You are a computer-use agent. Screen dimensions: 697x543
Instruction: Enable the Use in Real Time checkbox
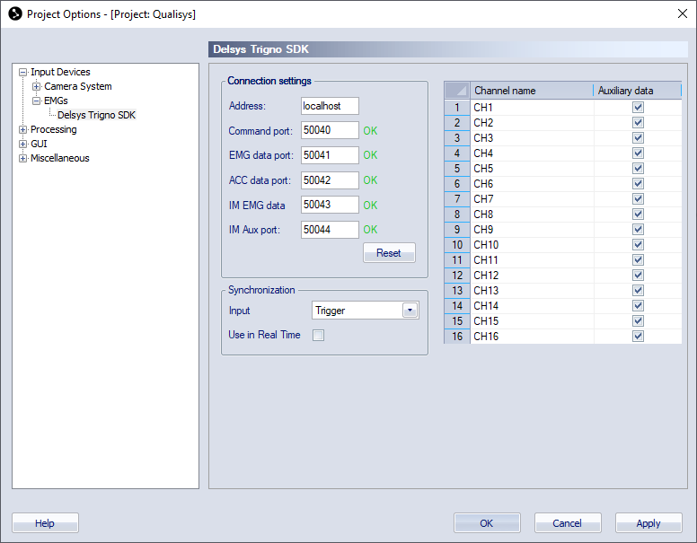318,336
